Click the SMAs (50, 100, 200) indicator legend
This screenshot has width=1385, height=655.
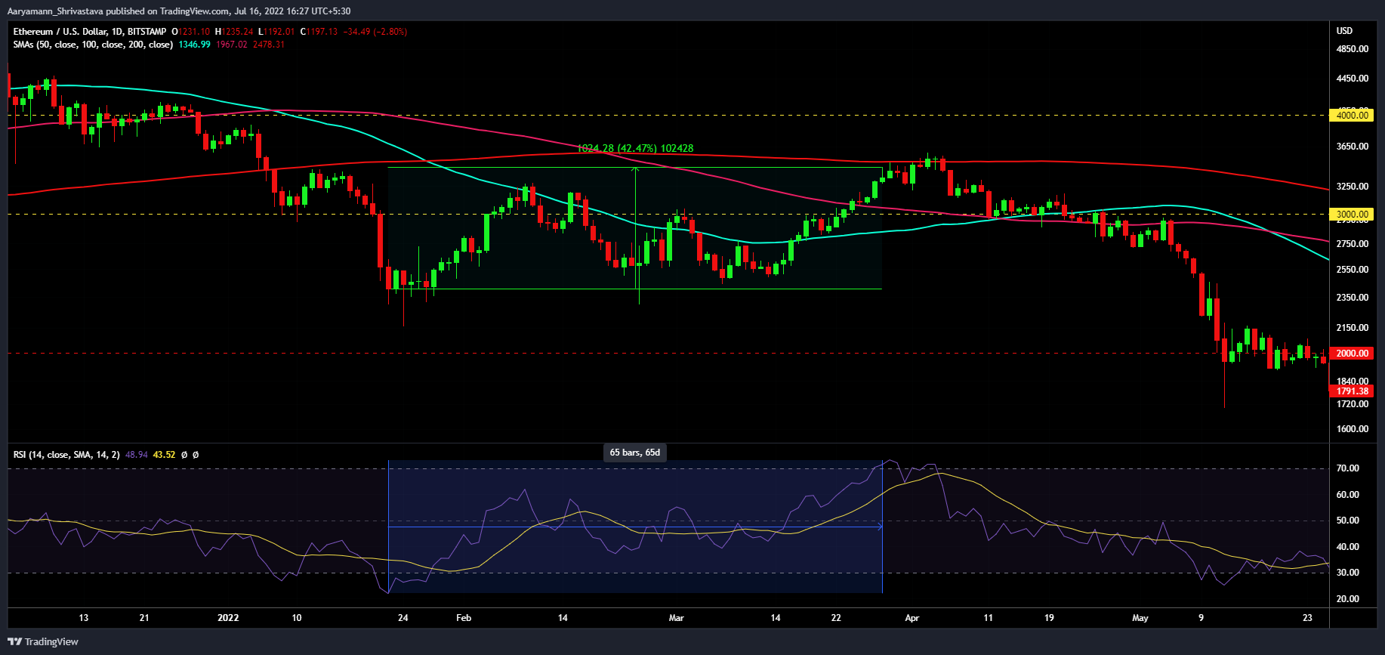tap(92, 45)
